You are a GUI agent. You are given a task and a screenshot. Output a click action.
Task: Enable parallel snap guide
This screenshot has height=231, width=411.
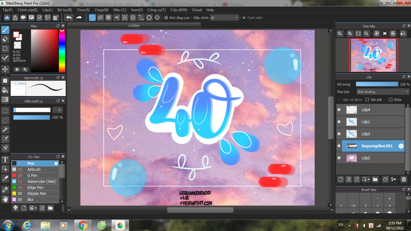[x=100, y=18]
